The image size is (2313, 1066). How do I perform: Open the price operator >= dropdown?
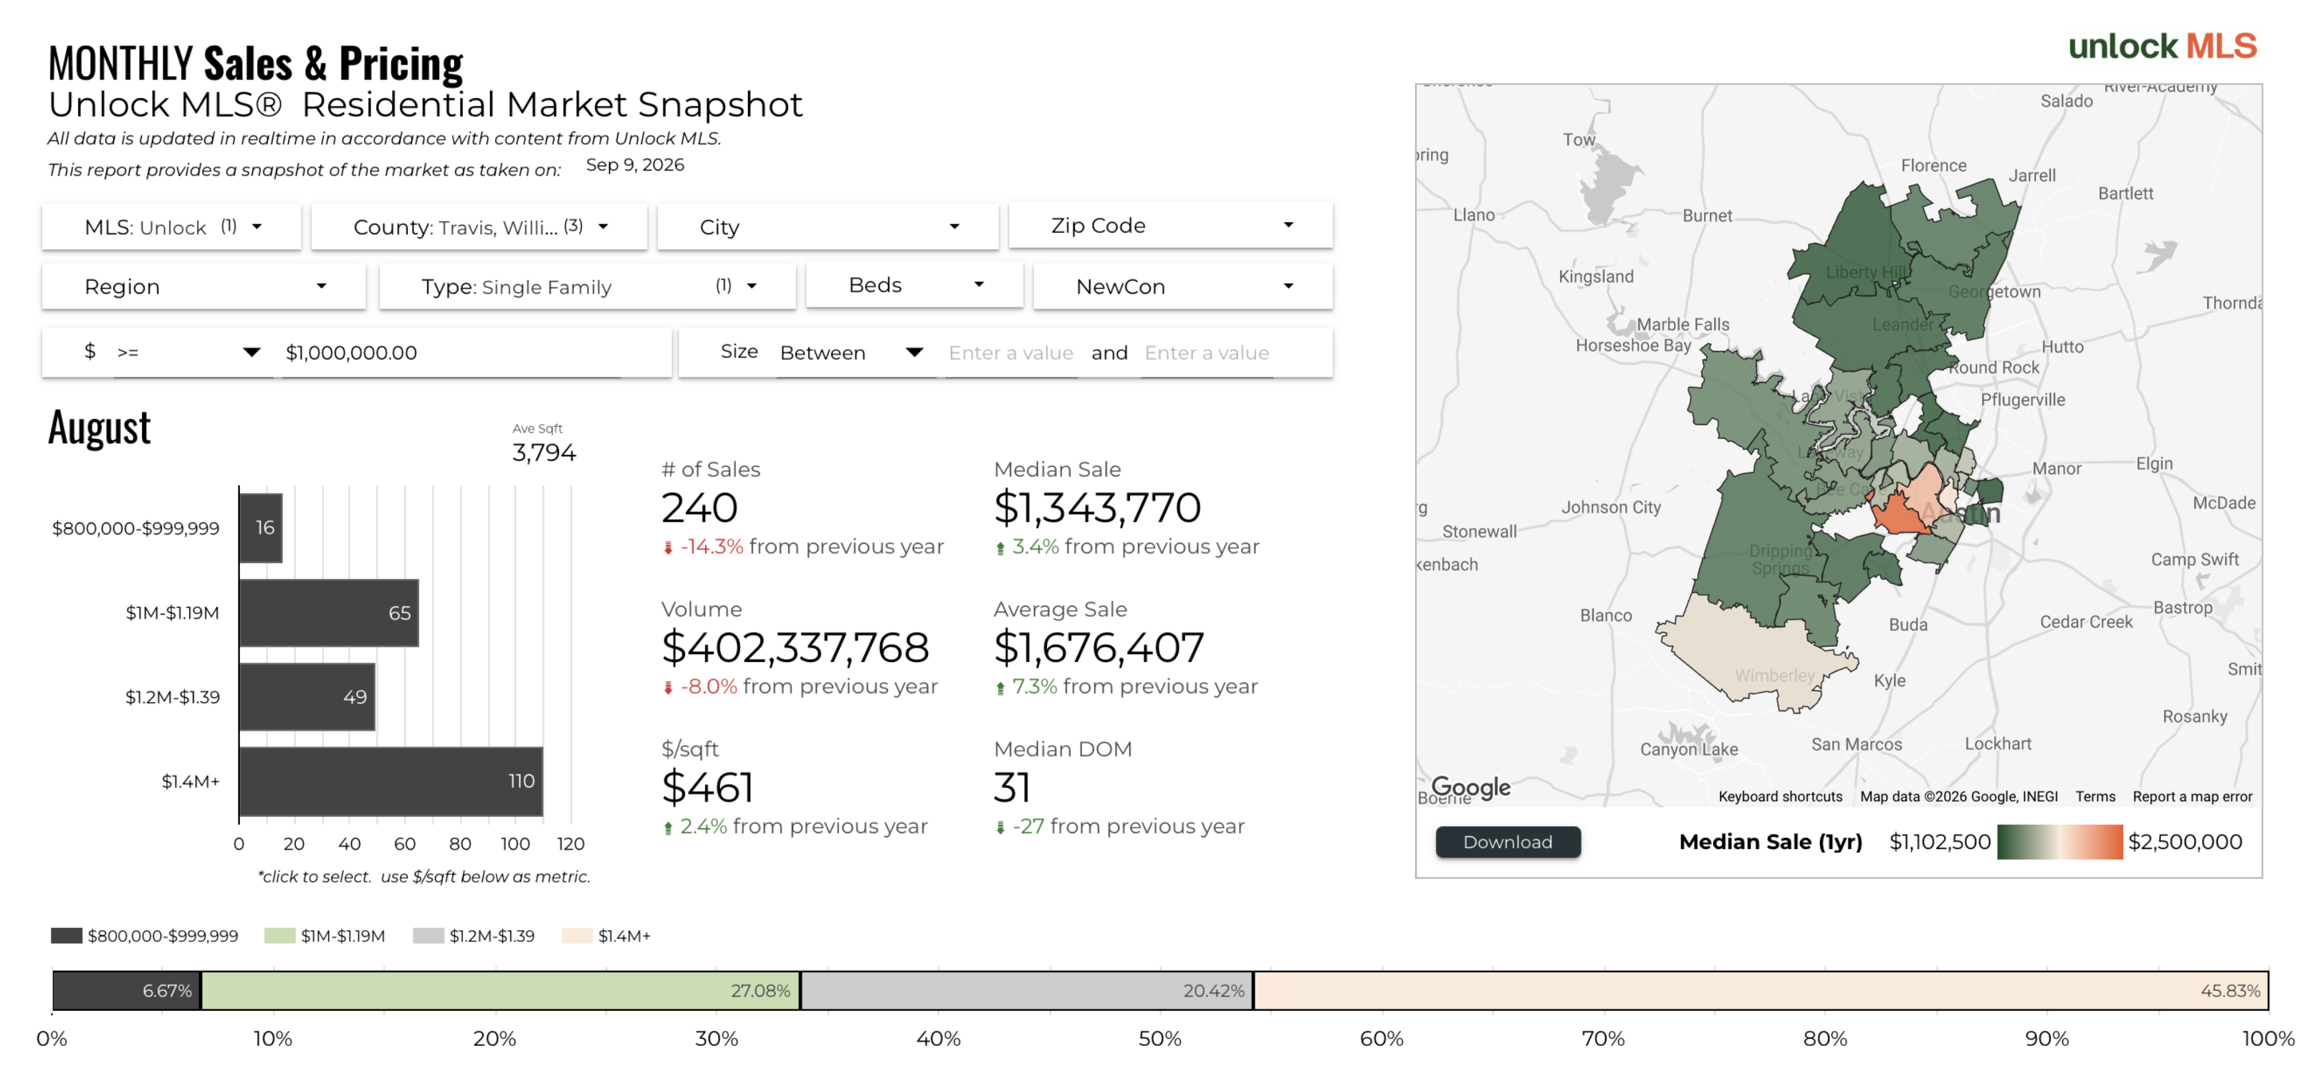point(188,353)
